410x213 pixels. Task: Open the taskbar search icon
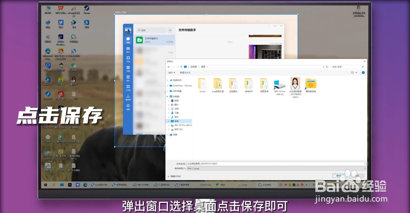point(54,185)
